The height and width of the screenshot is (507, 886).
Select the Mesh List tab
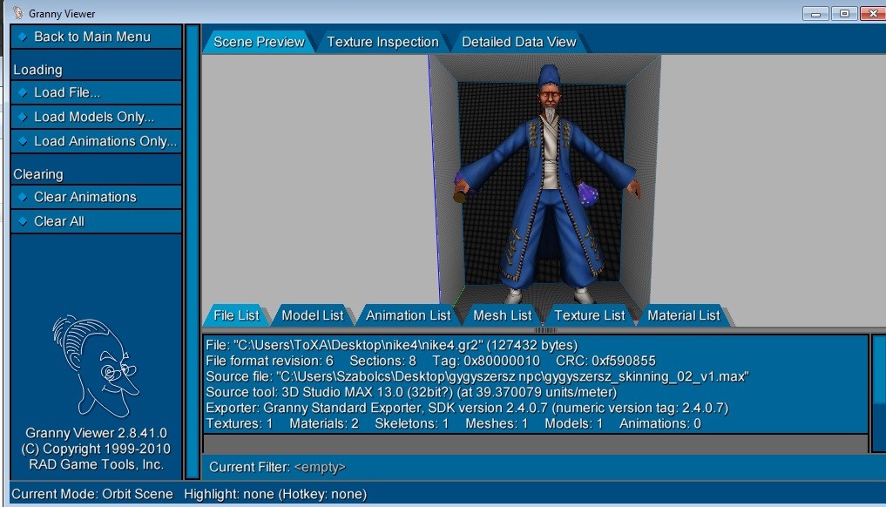[503, 315]
